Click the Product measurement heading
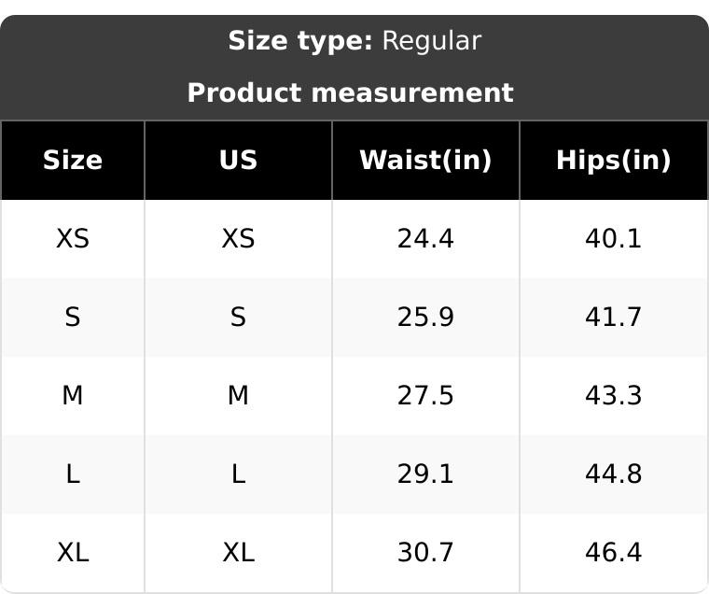709x594 pixels. click(x=350, y=93)
